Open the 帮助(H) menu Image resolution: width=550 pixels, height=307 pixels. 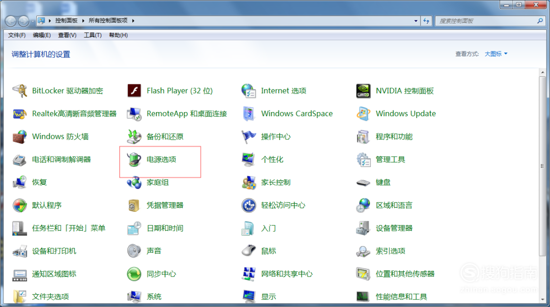click(118, 35)
